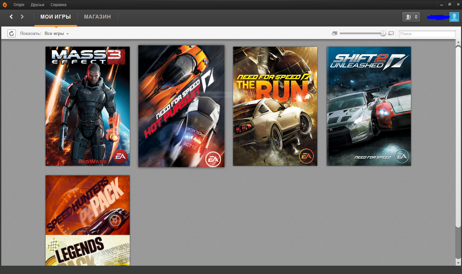Click the scrollbar up arrow
Viewport: 462px width, 274px height.
point(458,42)
